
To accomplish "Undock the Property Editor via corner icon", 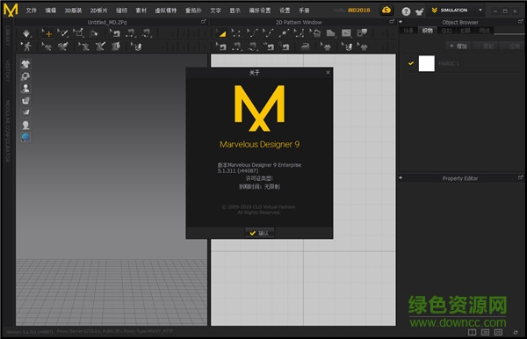I will (521, 177).
